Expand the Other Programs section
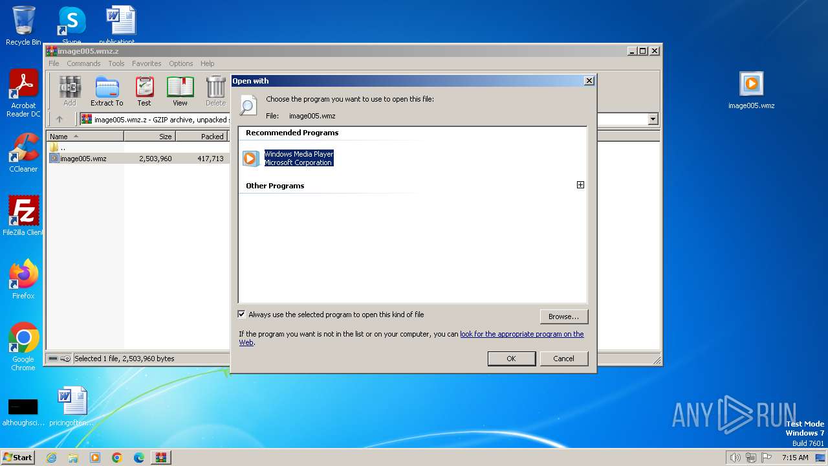828x466 pixels. click(x=580, y=185)
